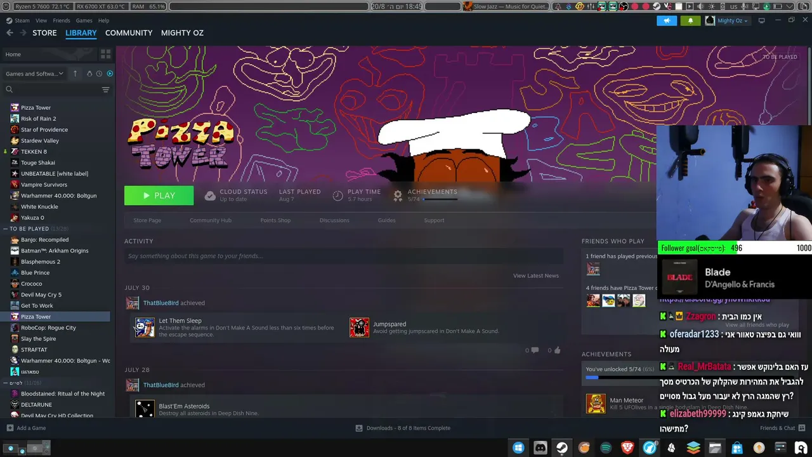
Task: Open the Downloads status bar
Action: point(403,428)
